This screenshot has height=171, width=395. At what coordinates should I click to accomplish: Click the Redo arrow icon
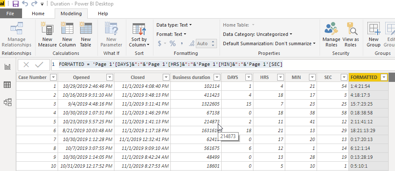tap(34, 3)
